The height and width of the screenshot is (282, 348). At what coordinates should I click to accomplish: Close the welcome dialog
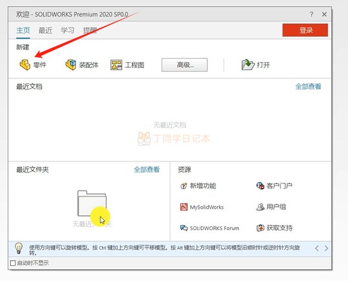324,14
